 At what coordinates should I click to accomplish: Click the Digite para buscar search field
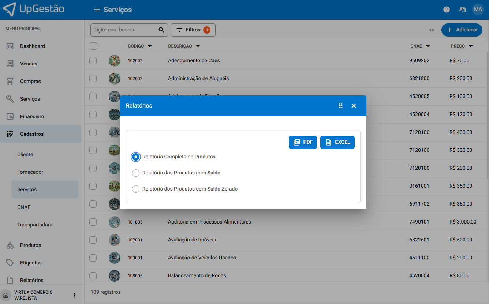(124, 30)
